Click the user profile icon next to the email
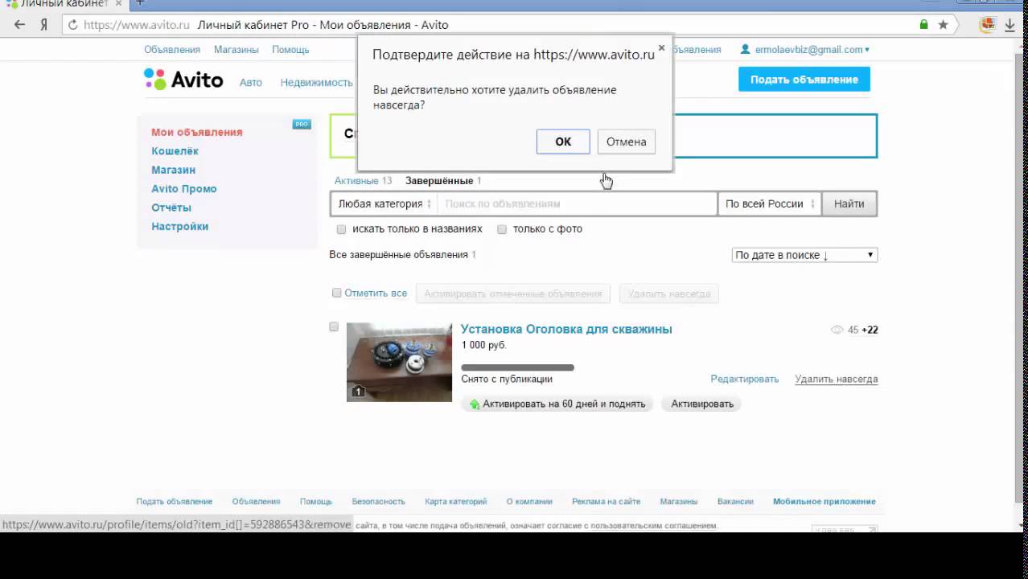 tap(746, 49)
